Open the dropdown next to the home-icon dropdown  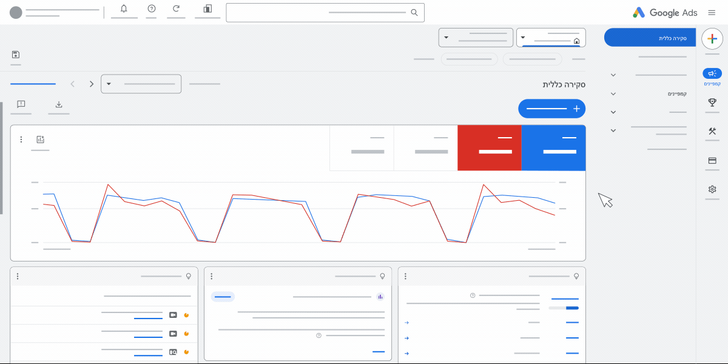click(x=476, y=38)
